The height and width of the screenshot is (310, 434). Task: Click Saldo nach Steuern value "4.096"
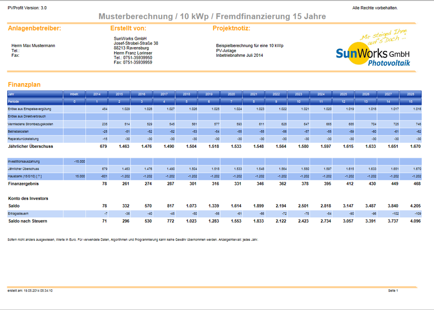415,221
